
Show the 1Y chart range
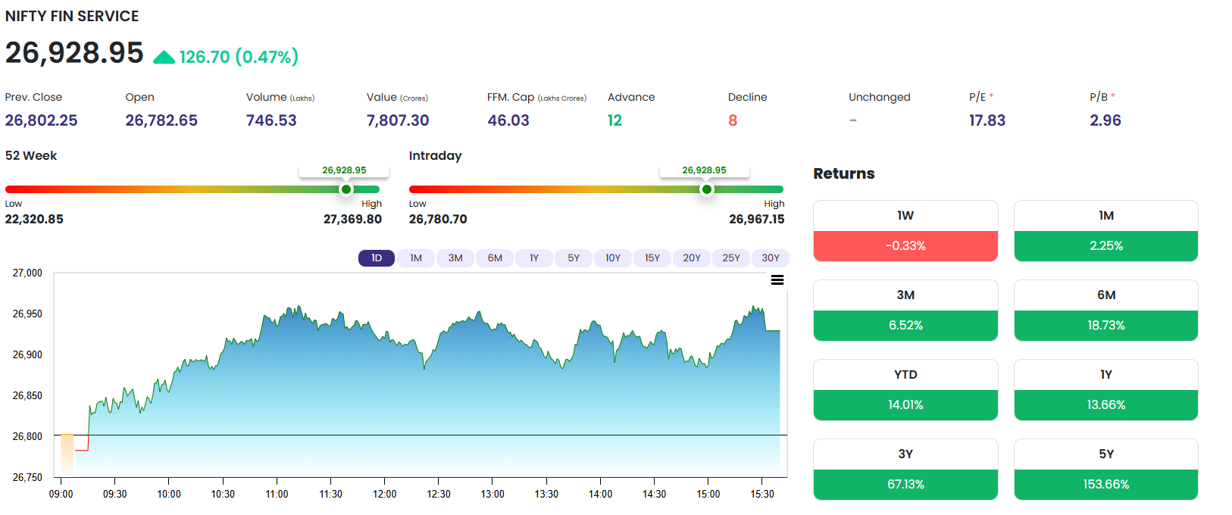coord(534,258)
